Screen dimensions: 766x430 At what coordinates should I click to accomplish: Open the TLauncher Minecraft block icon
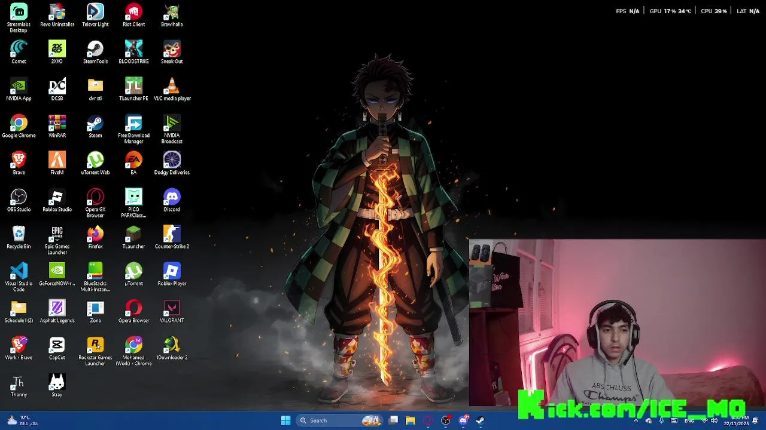pyautogui.click(x=133, y=238)
